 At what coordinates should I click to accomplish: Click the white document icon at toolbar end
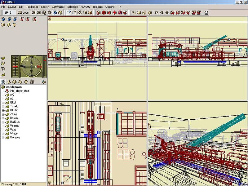206,12
